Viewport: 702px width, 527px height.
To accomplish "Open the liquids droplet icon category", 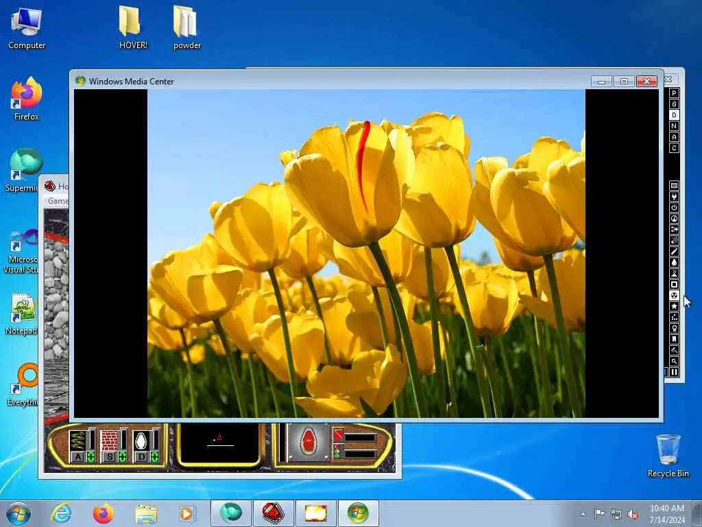I will 674,262.
